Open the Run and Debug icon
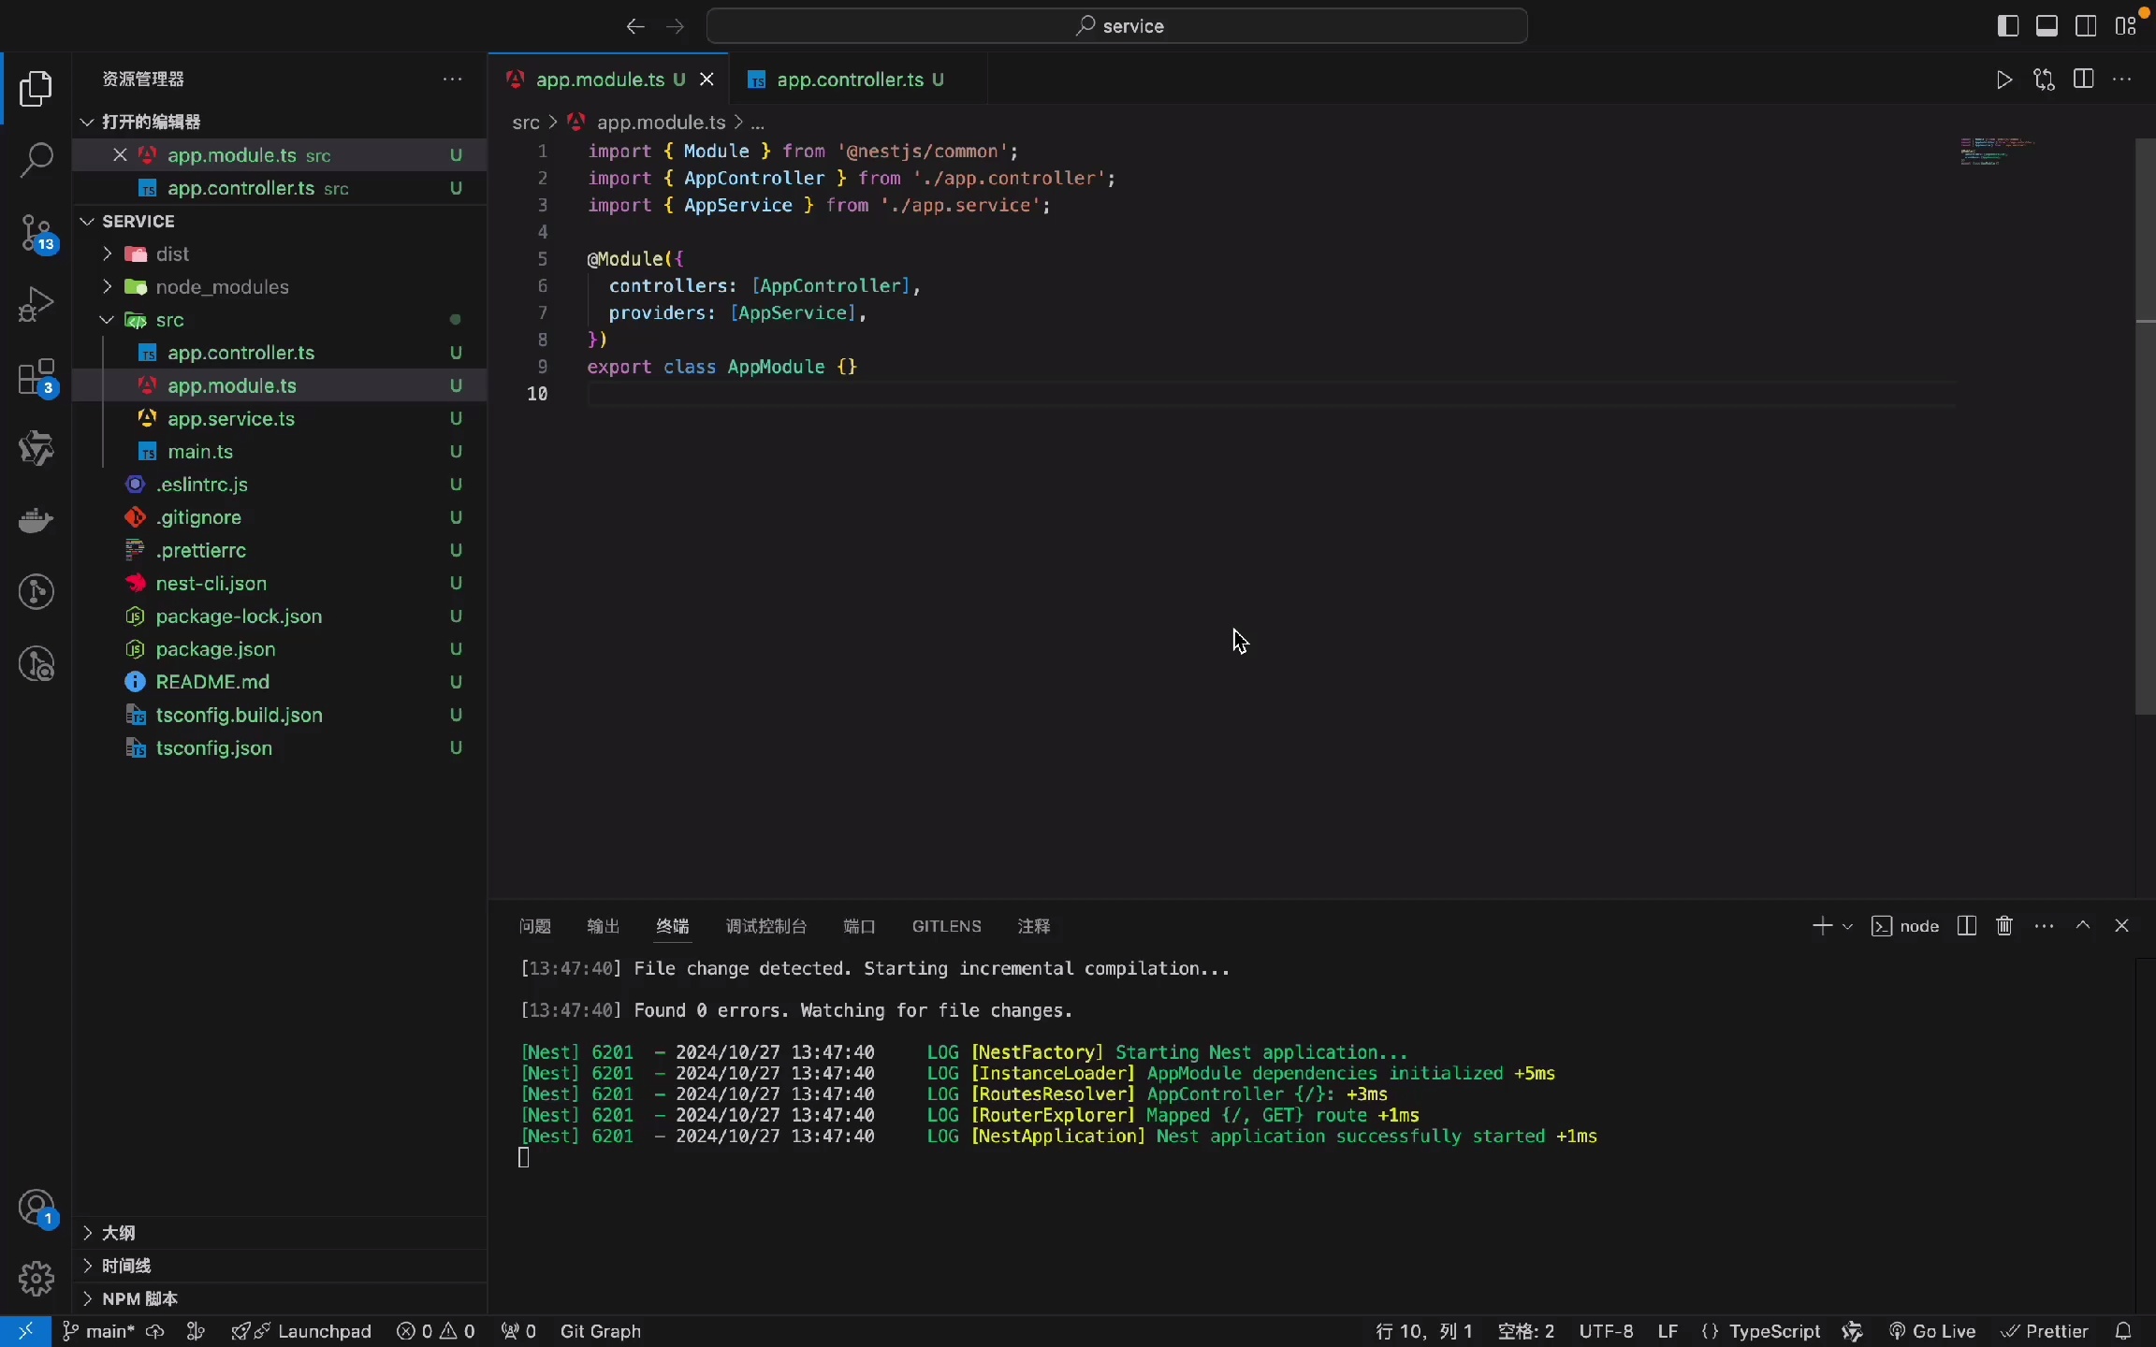2156x1347 pixels. 36,304
